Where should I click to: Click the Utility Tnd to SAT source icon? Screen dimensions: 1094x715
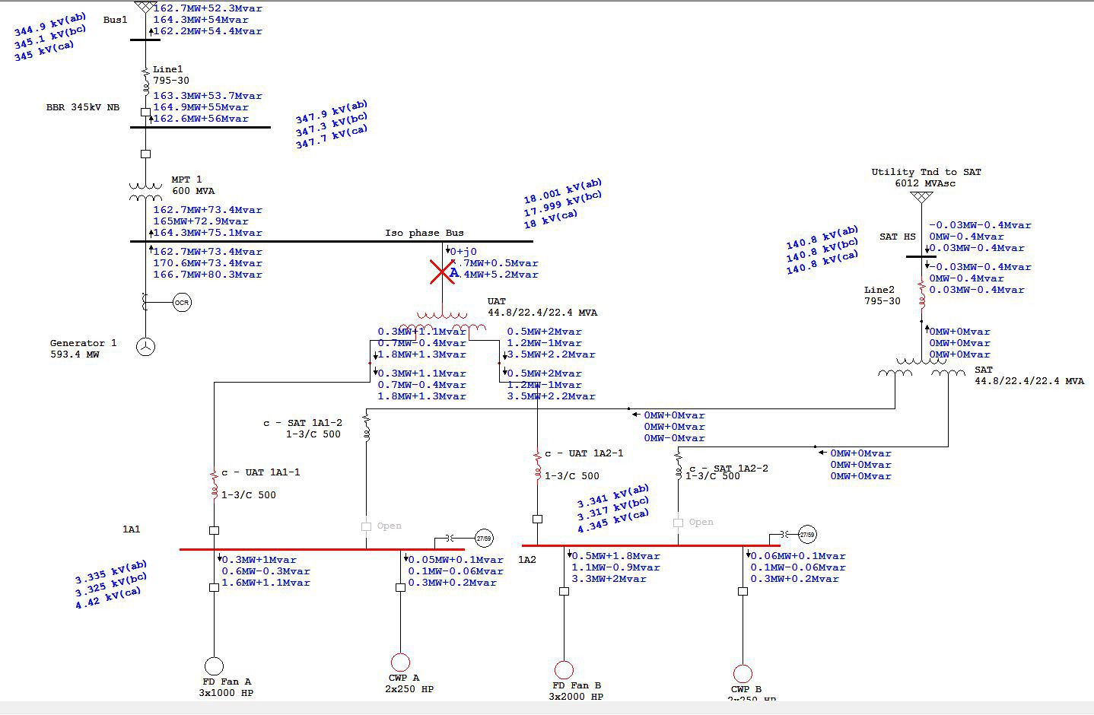(x=923, y=195)
